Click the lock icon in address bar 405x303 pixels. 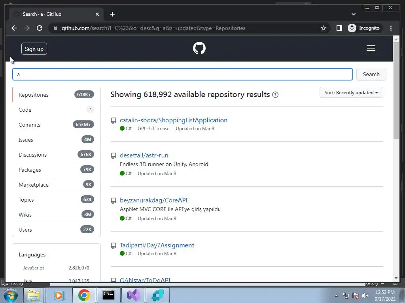55,28
